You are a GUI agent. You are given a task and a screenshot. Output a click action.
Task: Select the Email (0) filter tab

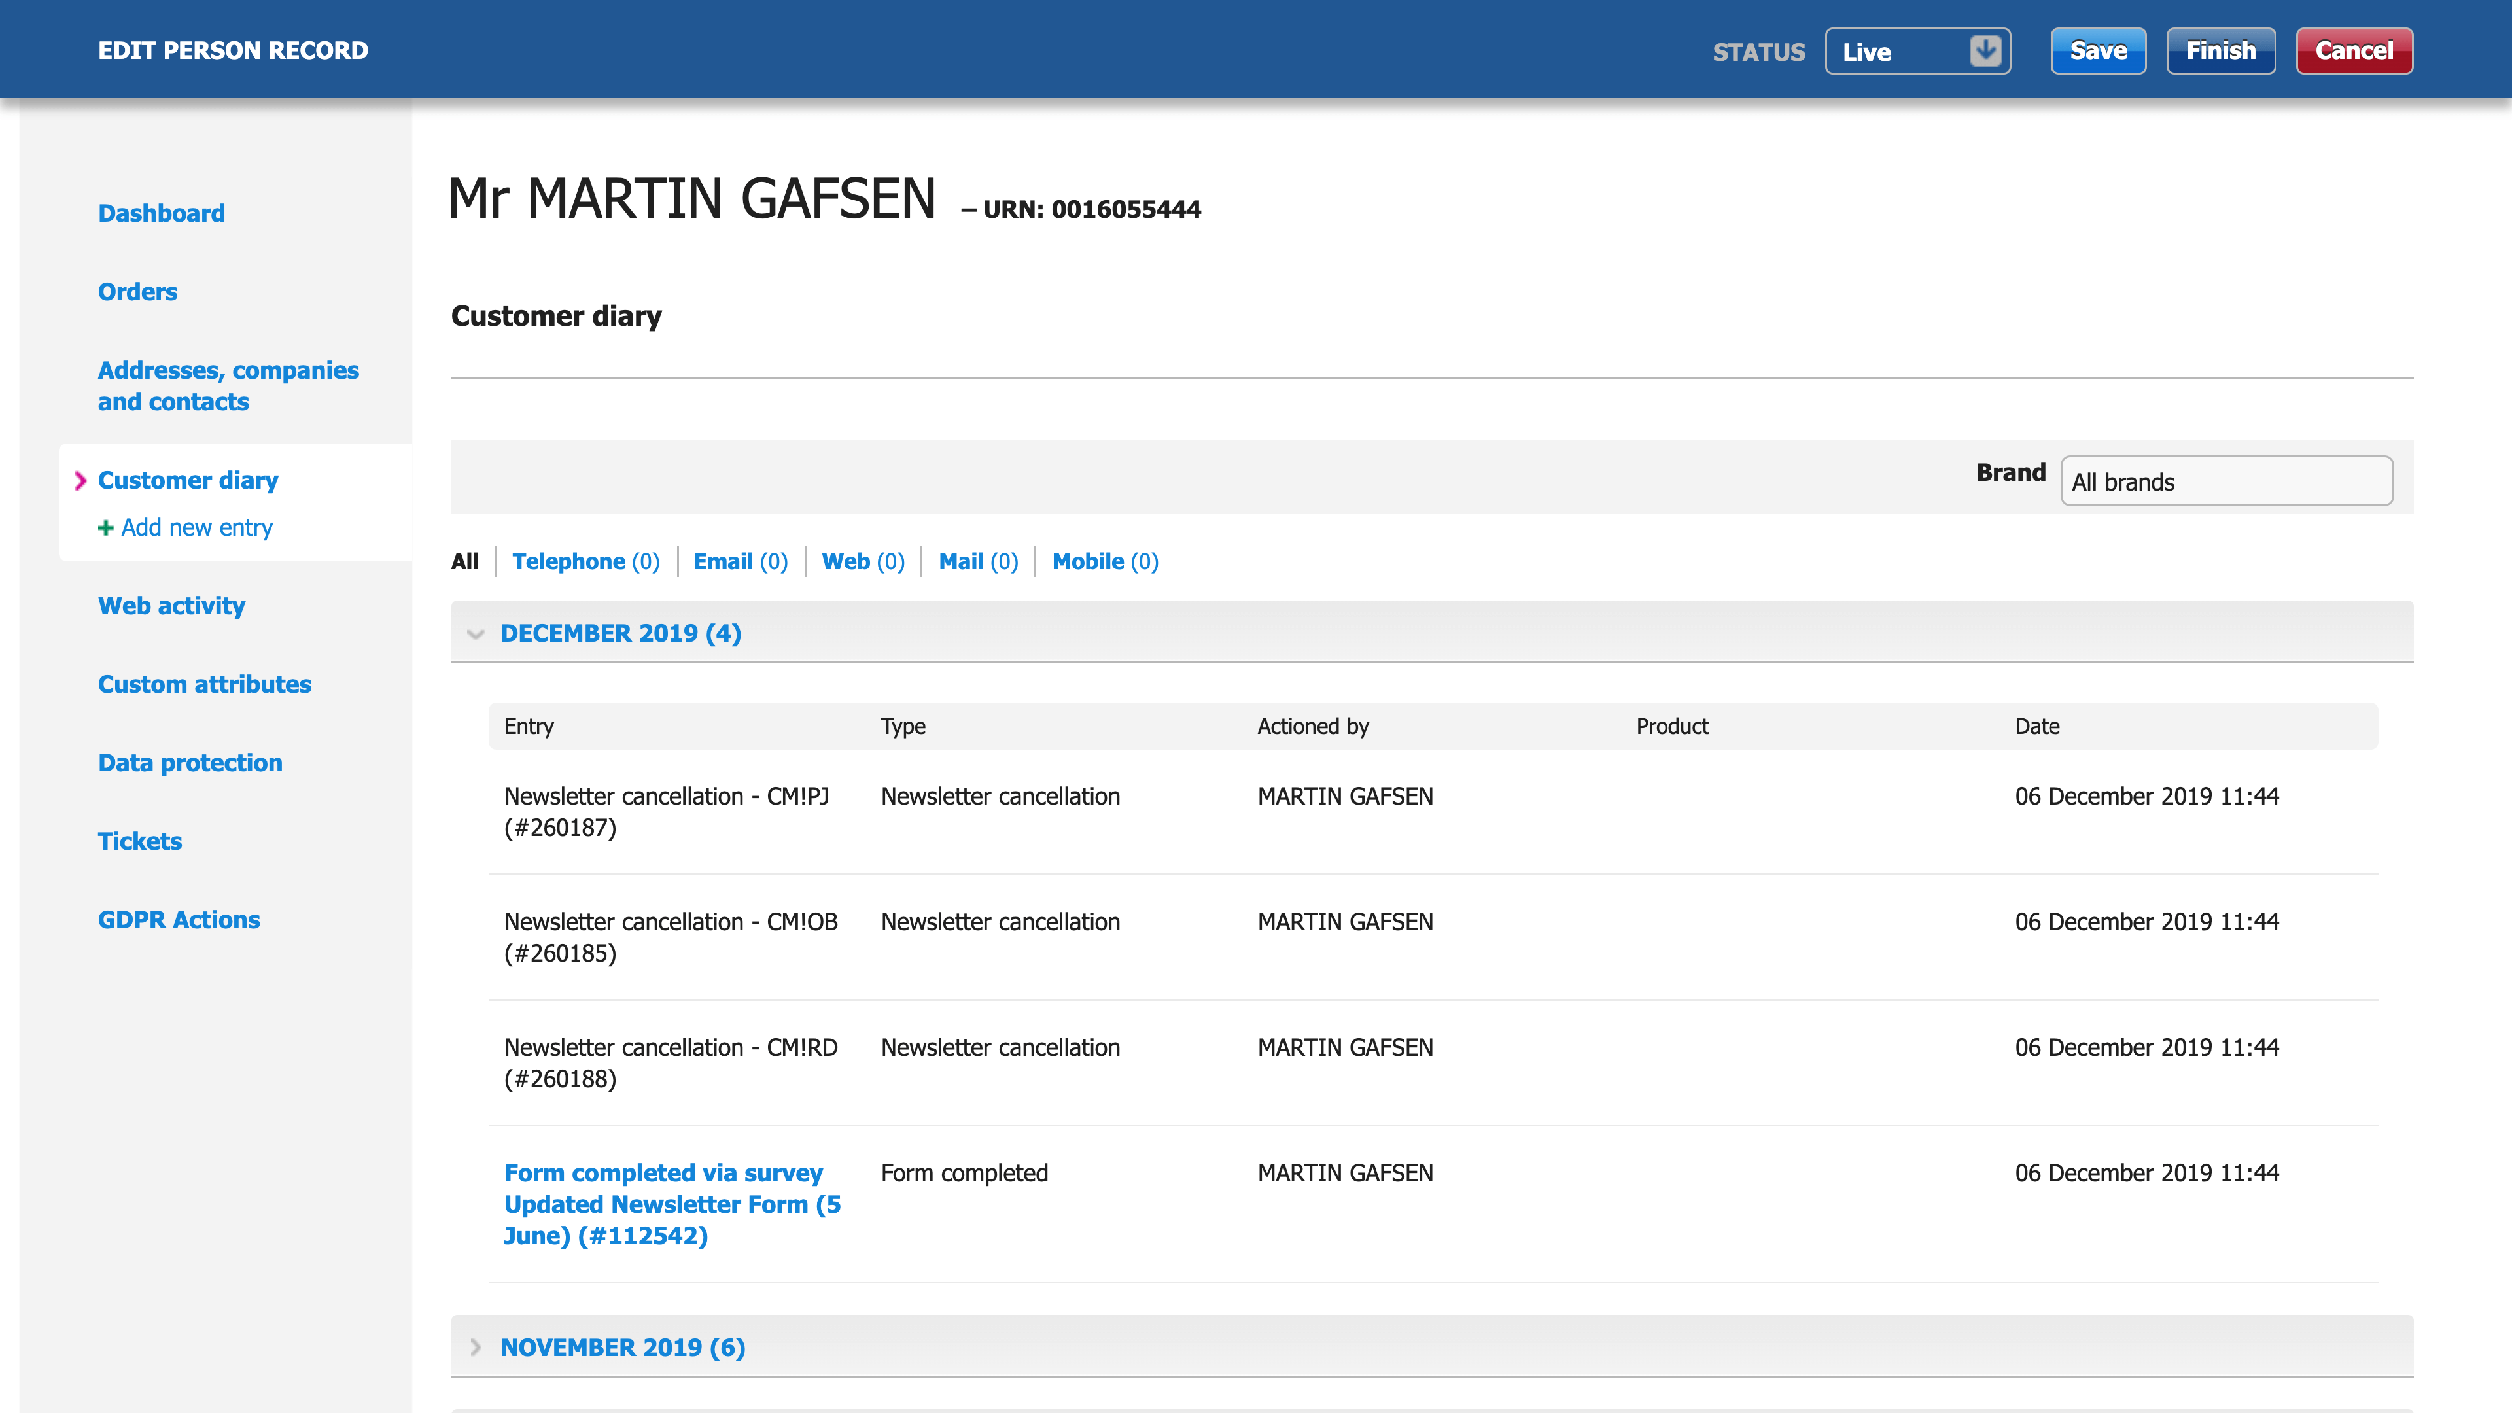(x=740, y=562)
